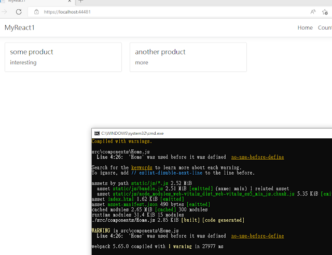
Task: Open the site info lock icon
Action: coord(36,12)
